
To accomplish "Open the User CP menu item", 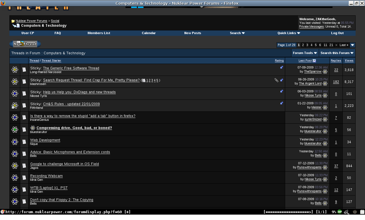I will 28,33.
